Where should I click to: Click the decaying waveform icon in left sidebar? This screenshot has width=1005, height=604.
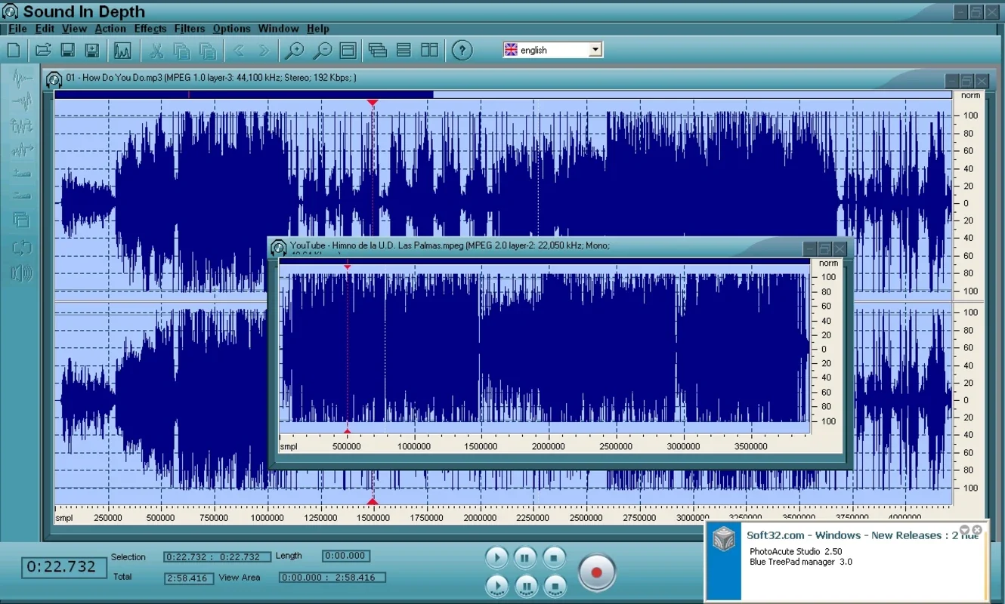click(x=22, y=77)
